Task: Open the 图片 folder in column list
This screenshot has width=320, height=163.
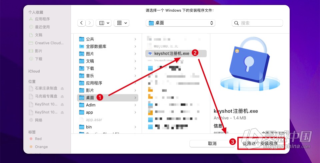Action: (x=108, y=54)
